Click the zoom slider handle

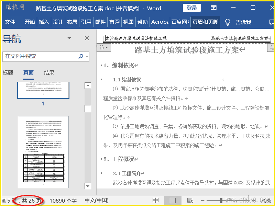[x=221, y=201]
